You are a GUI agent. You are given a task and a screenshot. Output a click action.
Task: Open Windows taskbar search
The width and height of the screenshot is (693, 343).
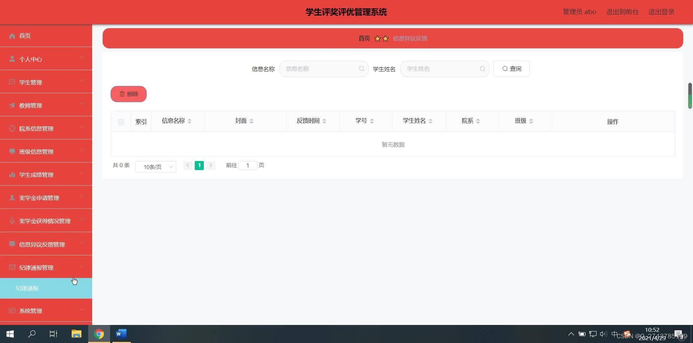pos(32,334)
